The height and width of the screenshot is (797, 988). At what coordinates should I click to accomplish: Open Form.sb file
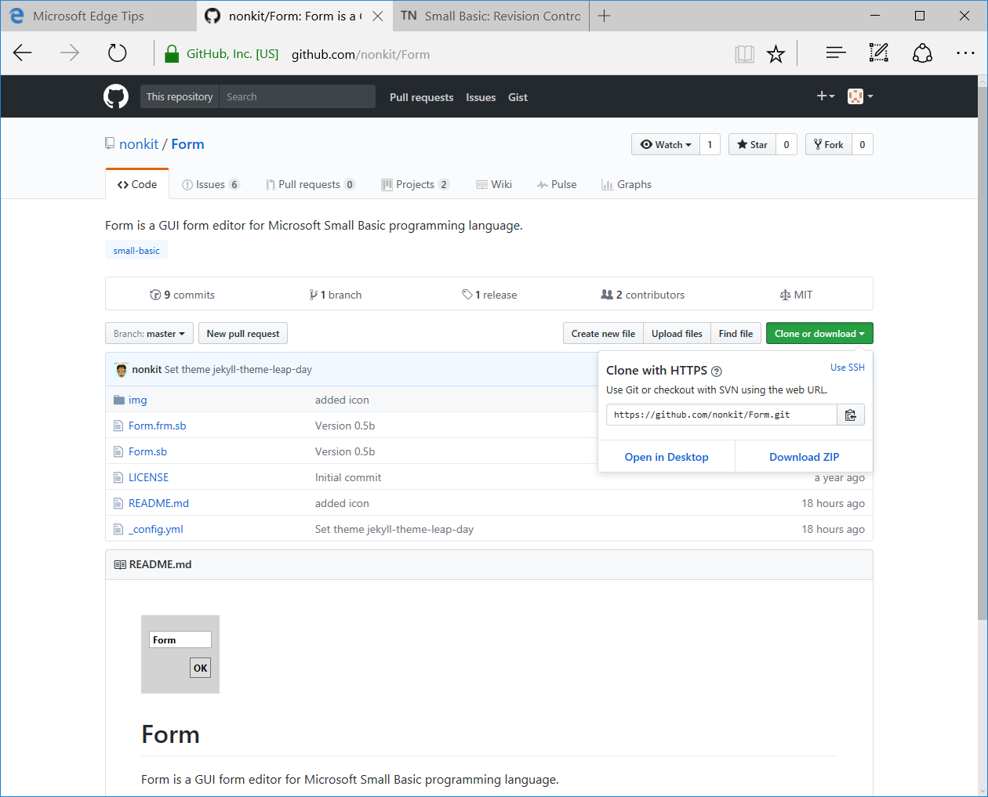(147, 451)
